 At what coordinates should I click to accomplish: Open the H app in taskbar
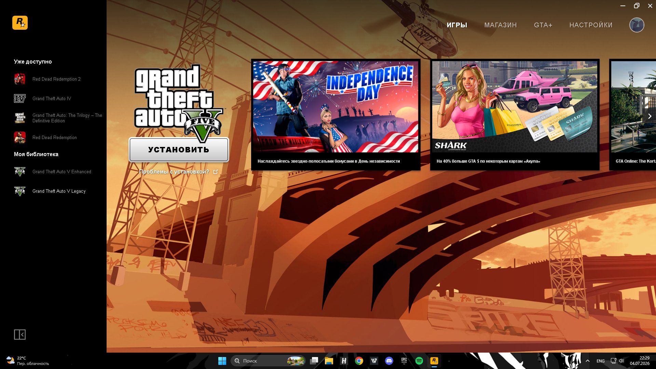point(344,361)
